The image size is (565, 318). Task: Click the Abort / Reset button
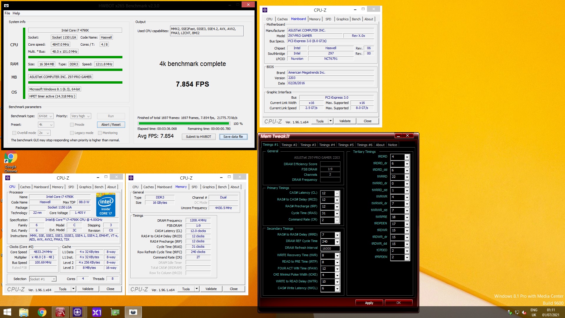[x=111, y=125]
